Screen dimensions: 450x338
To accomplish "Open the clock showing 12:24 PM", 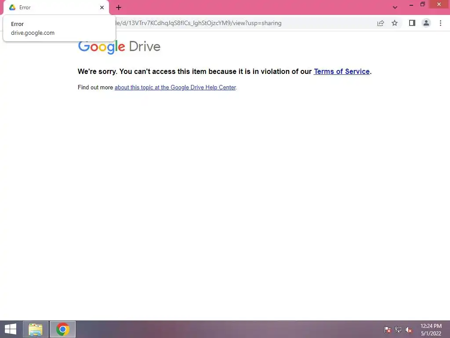I will click(431, 329).
